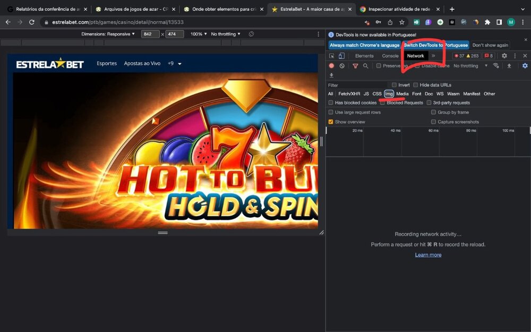Click the viewport width field 842
This screenshot has width=531, height=332.
pyautogui.click(x=150, y=34)
